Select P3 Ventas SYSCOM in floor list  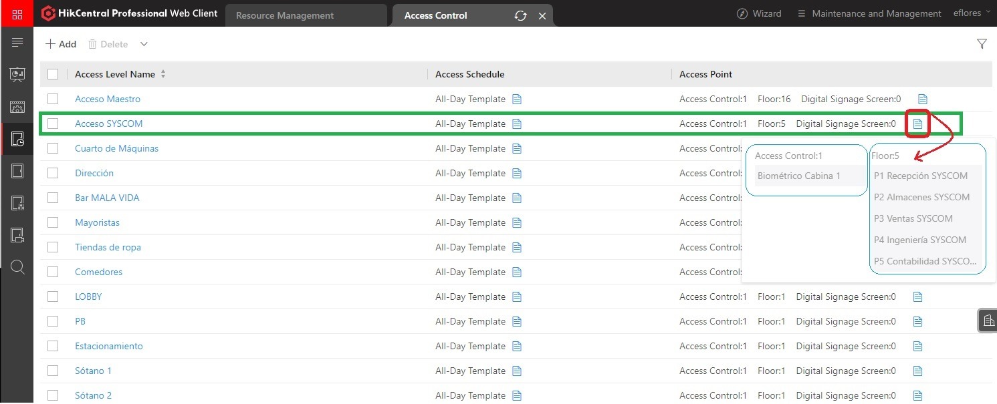[x=913, y=218]
